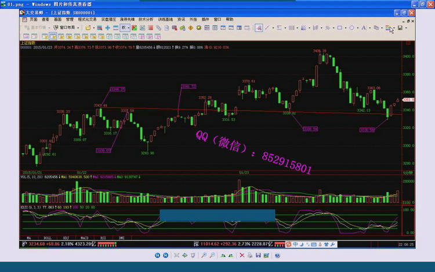Select the text annotation tool
435x272 pixels.
pos(365,27)
